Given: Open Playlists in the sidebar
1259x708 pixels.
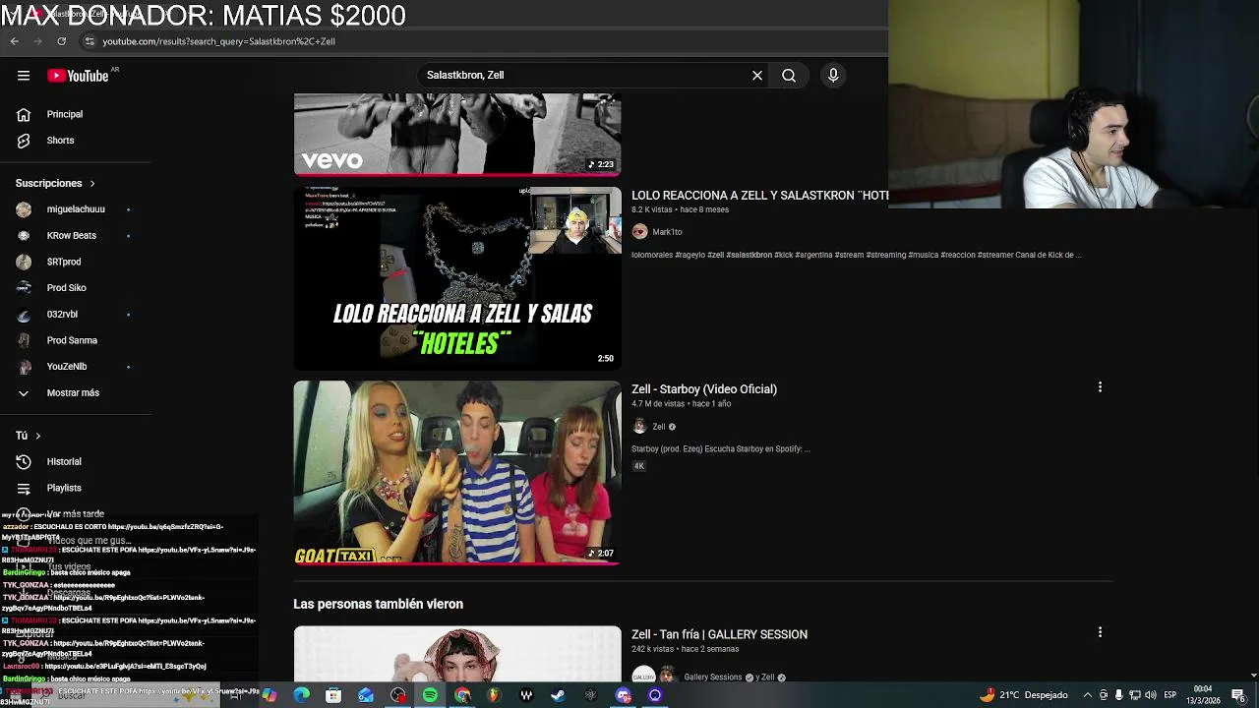Looking at the screenshot, I should [x=64, y=488].
